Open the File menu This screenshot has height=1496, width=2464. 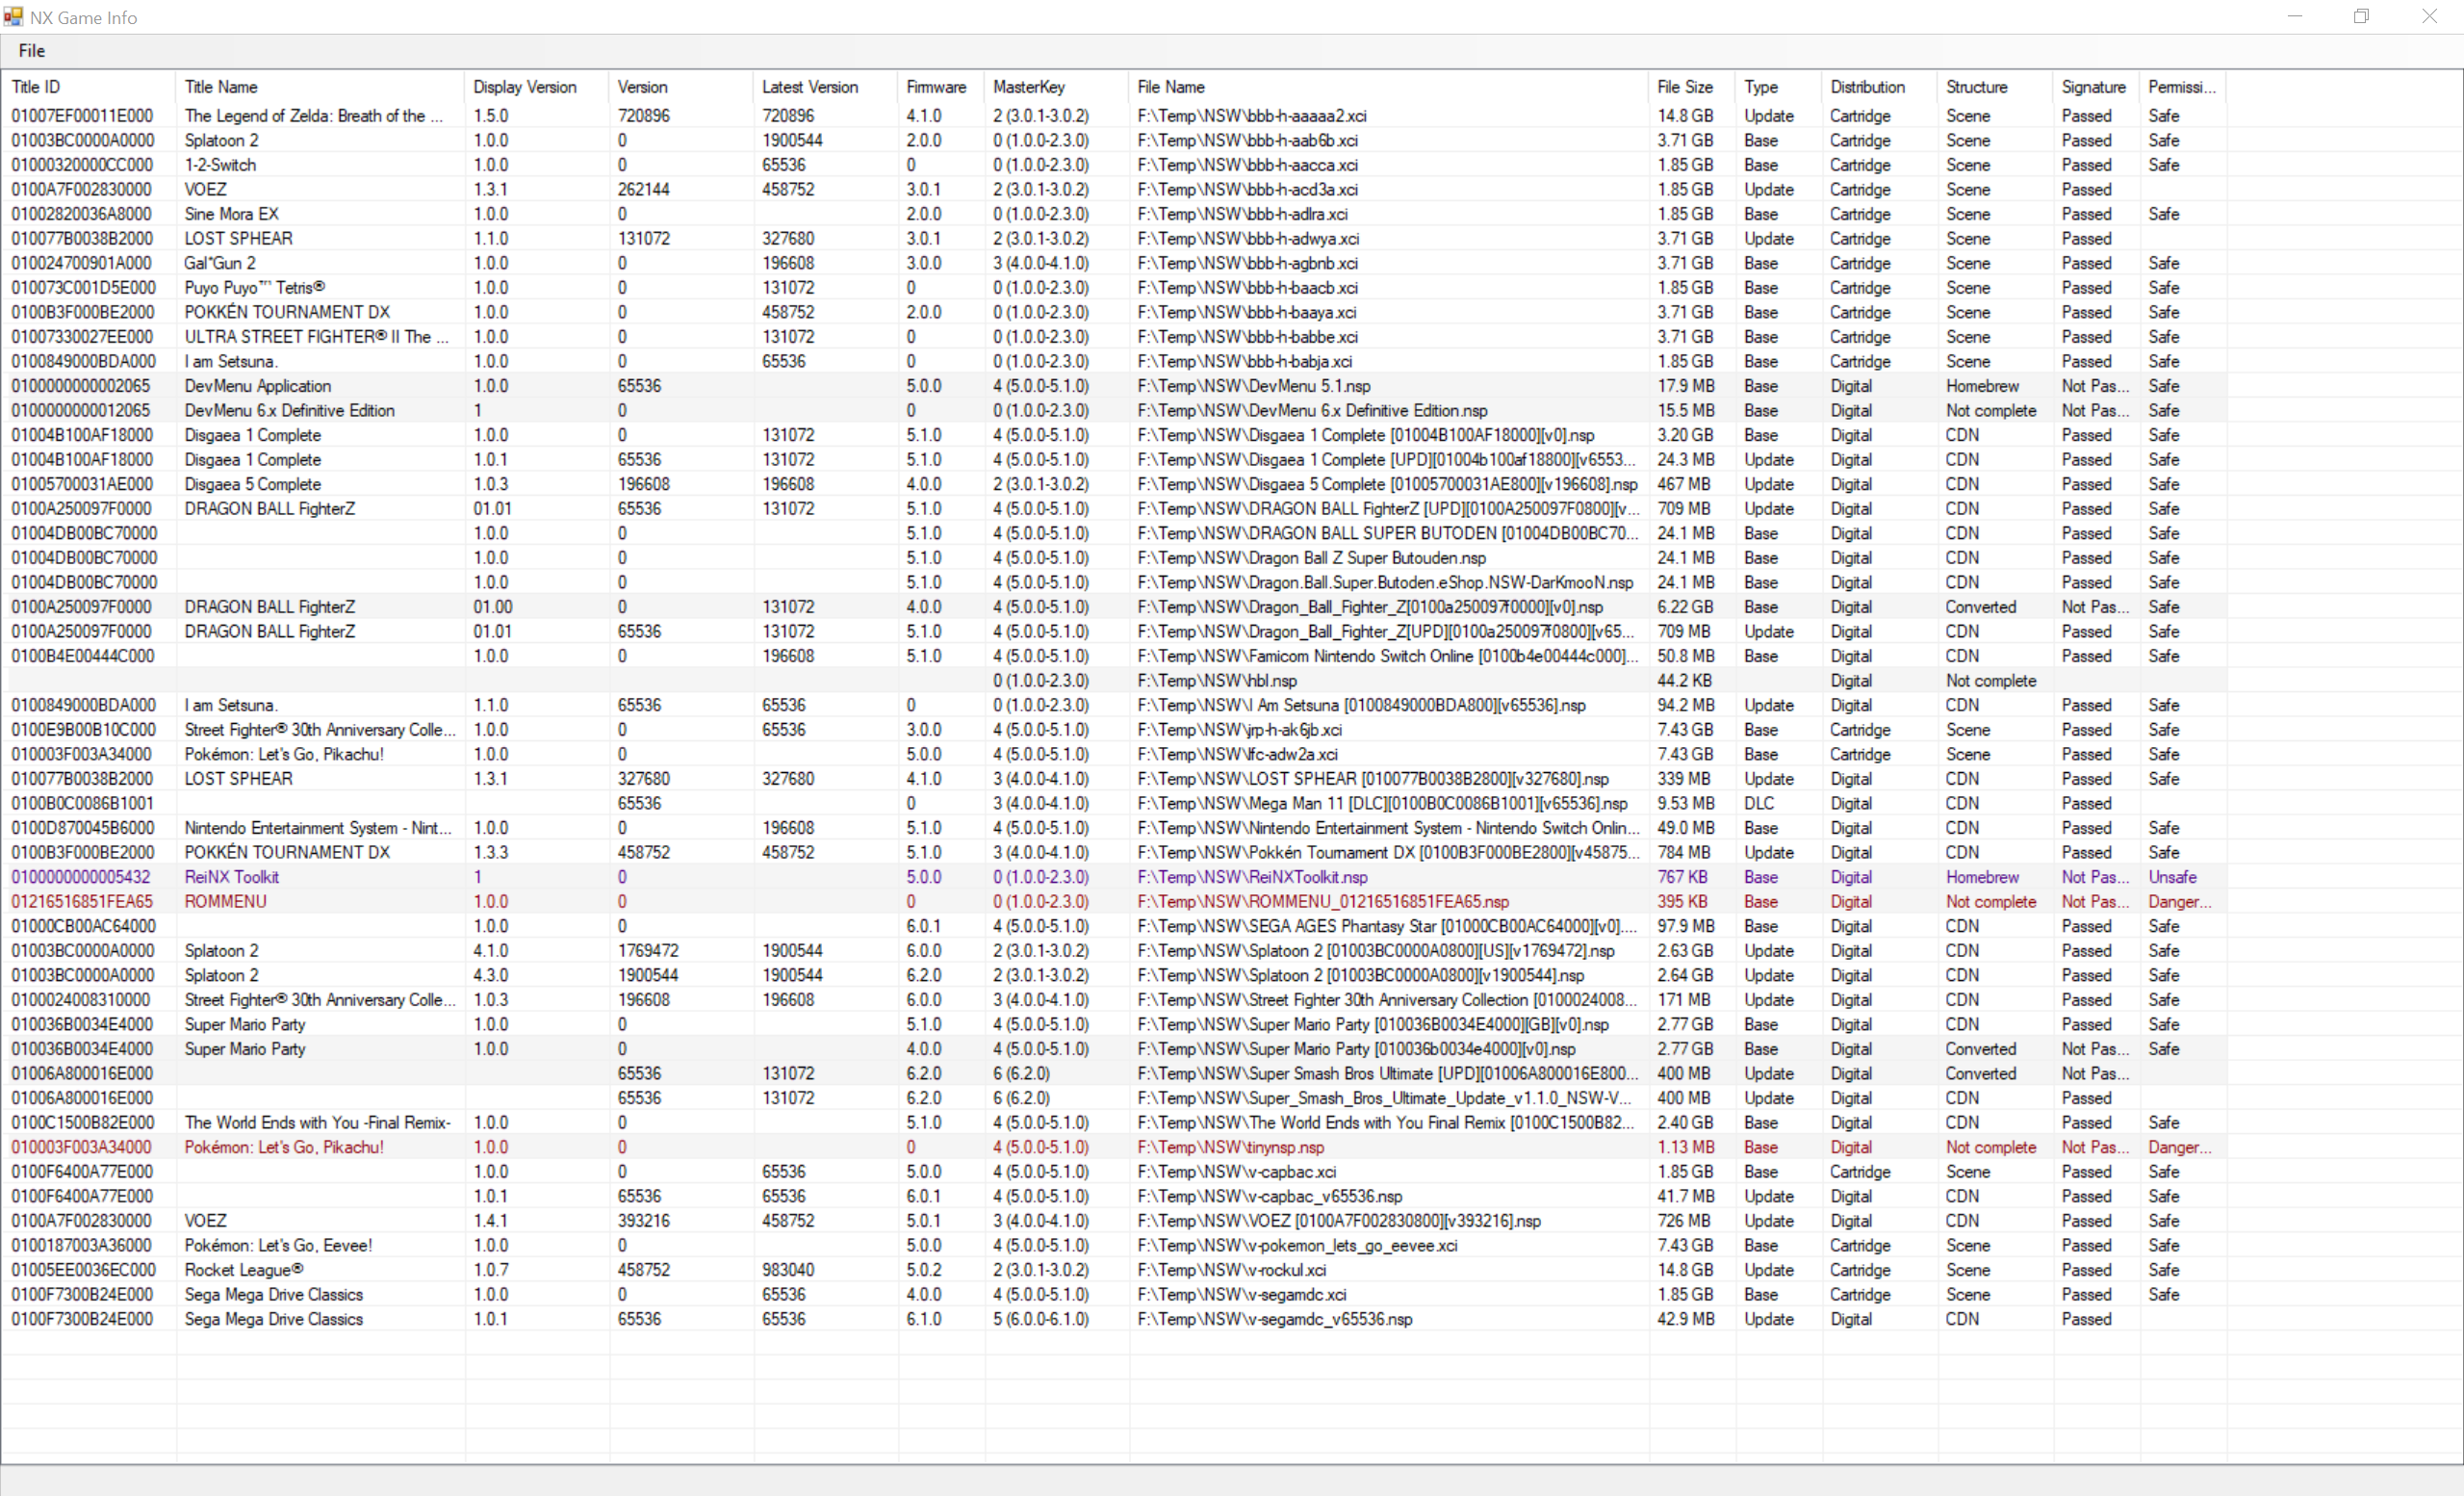[31, 51]
